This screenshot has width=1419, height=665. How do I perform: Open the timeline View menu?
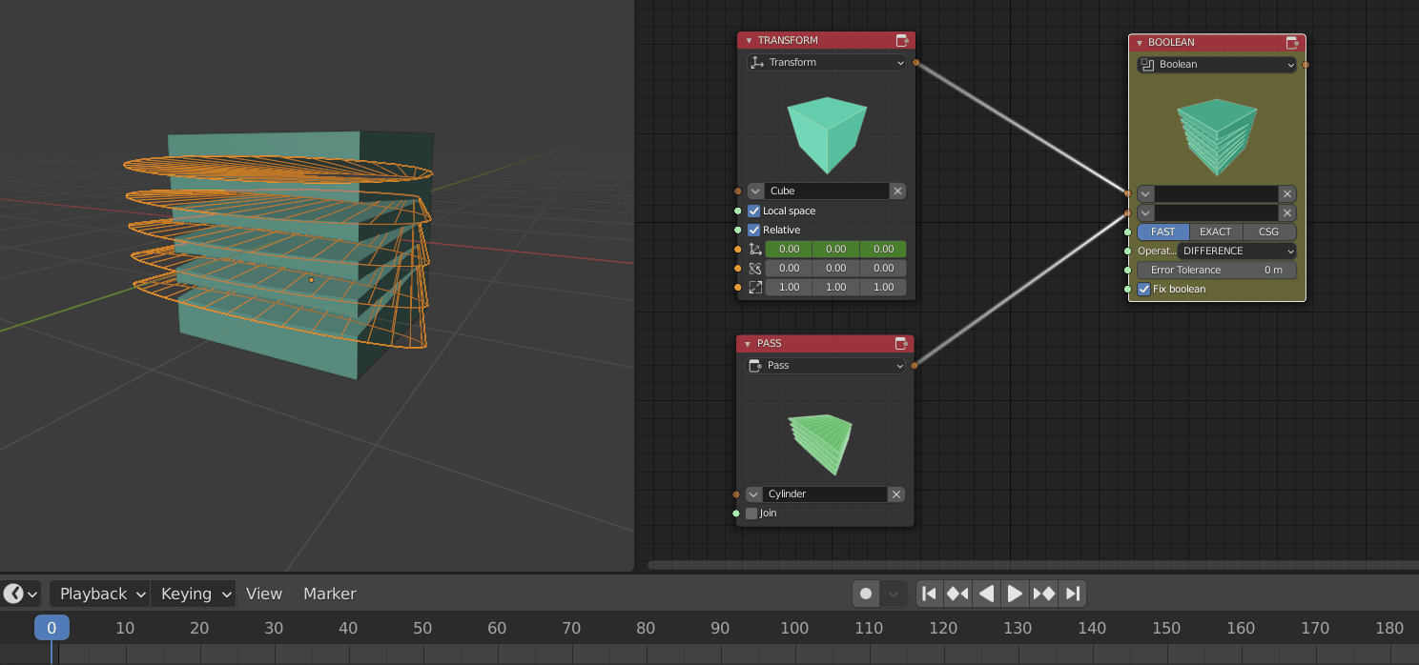click(x=264, y=594)
